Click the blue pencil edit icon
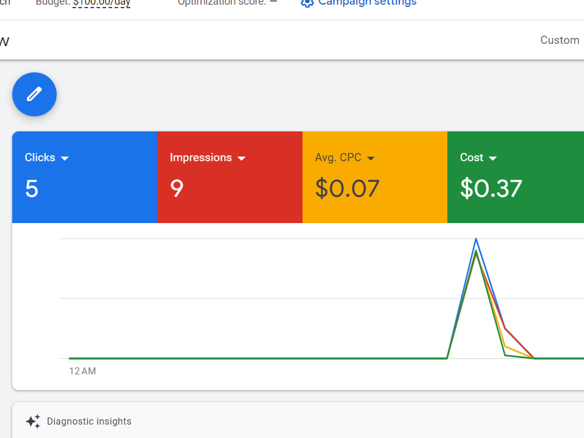This screenshot has width=584, height=438. pyautogui.click(x=34, y=94)
